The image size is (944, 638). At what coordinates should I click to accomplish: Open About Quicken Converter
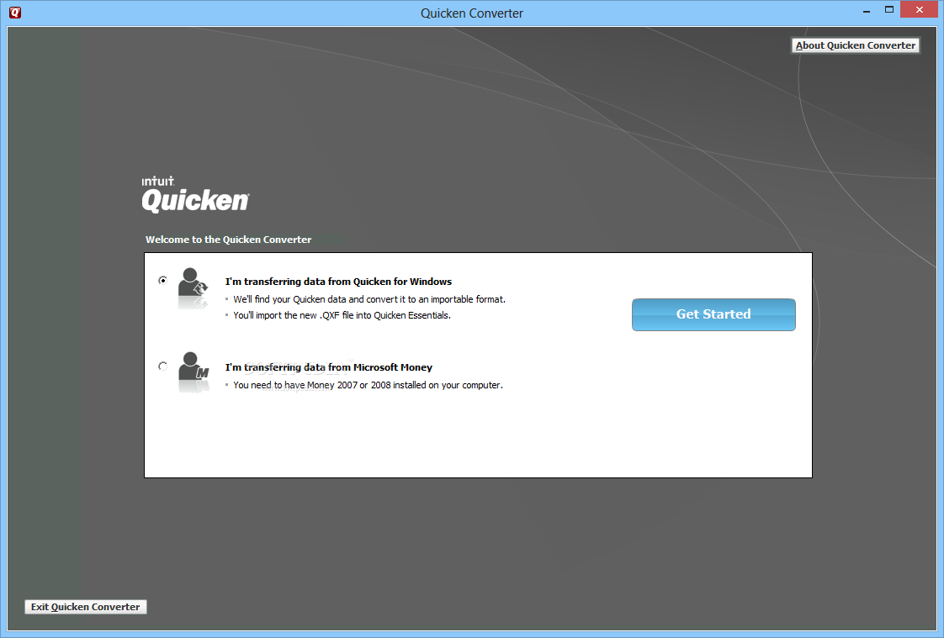[855, 45]
